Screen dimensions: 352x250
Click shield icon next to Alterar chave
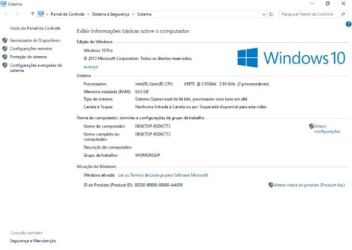click(x=271, y=185)
